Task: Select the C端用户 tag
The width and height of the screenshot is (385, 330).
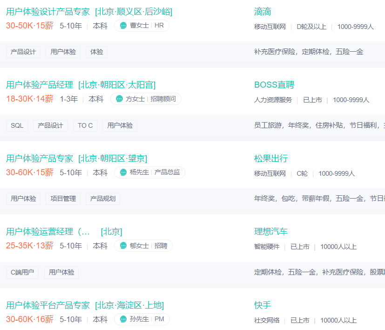Action: coord(22,273)
